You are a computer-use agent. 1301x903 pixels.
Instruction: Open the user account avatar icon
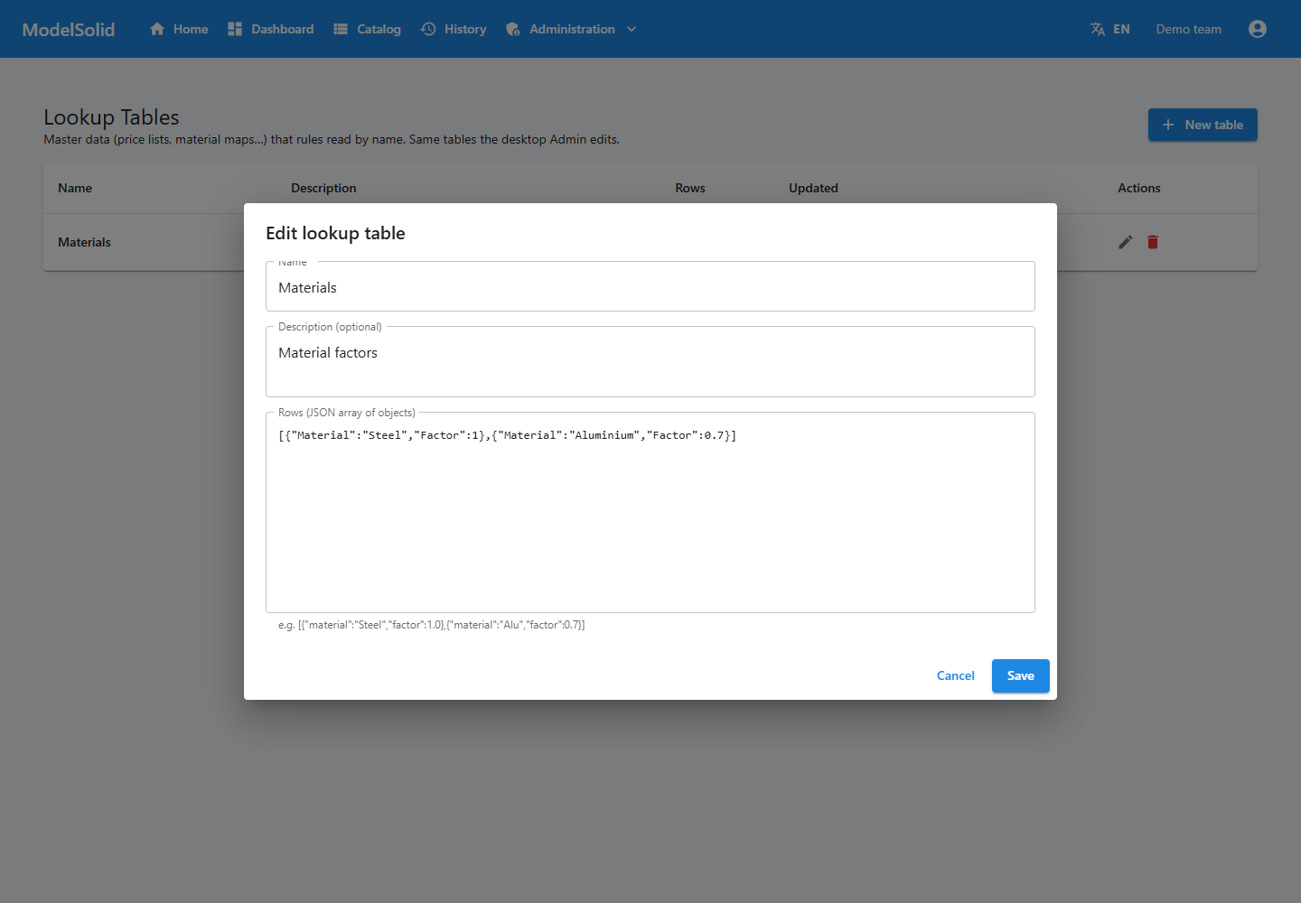1257,29
